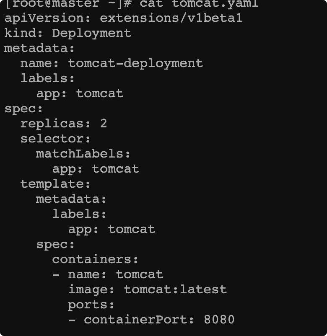Click the metadata: key inside template
327x336 pixels.
pos(71,199)
